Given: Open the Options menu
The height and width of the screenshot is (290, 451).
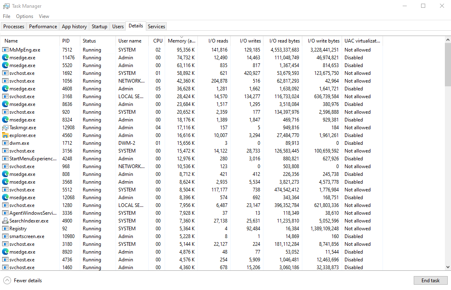Looking at the screenshot, I should [x=25, y=16].
